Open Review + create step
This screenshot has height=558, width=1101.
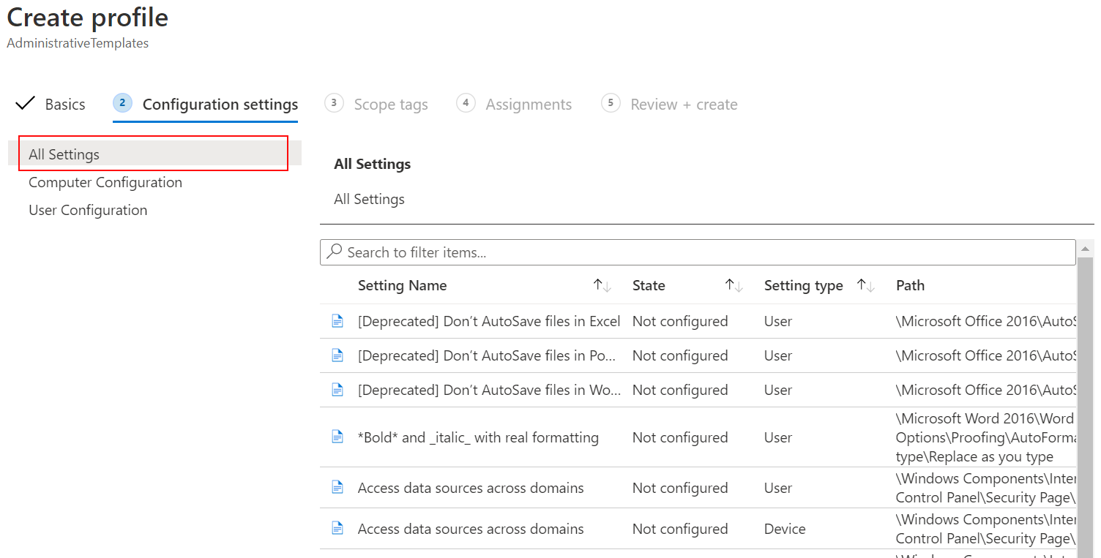click(x=684, y=105)
